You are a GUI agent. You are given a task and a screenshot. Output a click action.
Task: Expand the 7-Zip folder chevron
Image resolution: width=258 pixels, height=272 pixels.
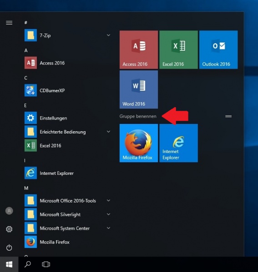(108, 35)
